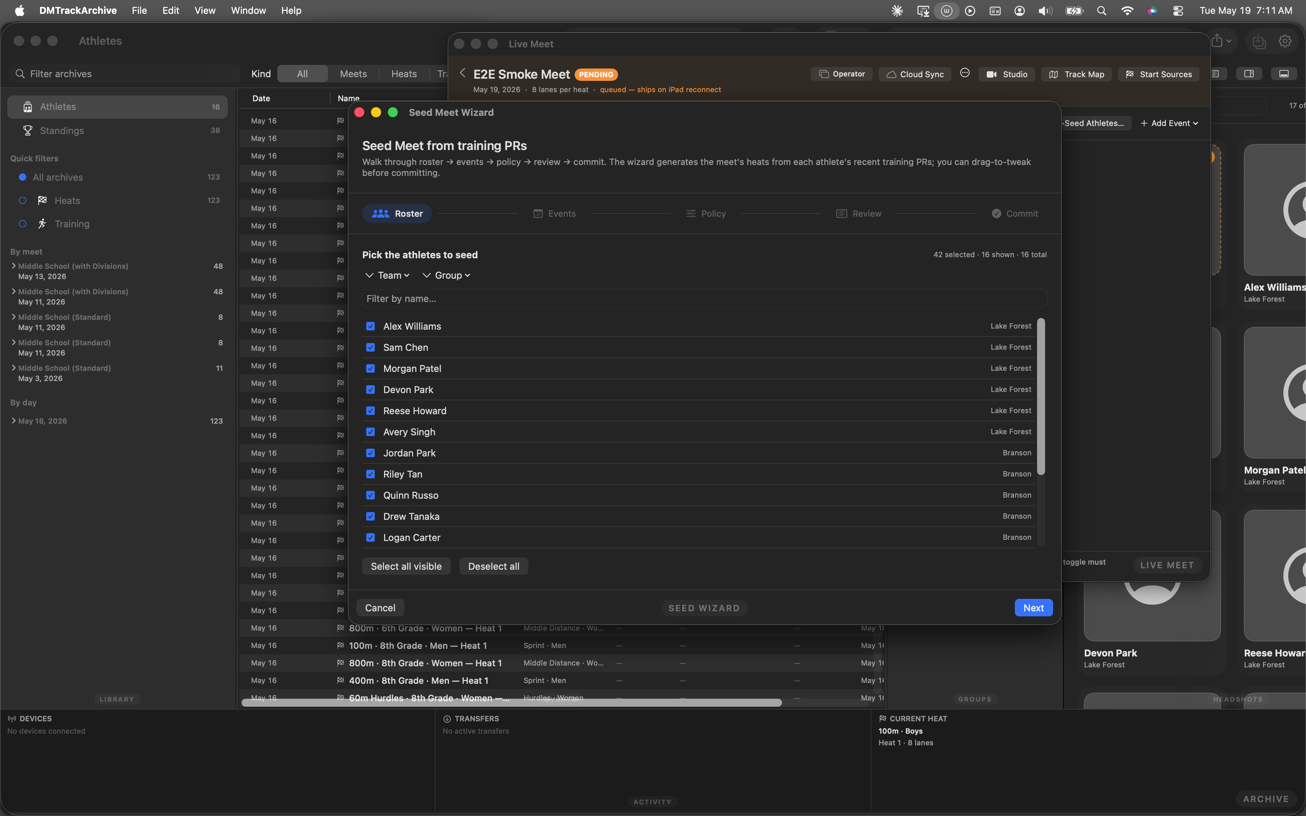Viewport: 1306px width, 816px height.
Task: Expand Middle School (with Divisions) May 11, 2026
Action: 13,291
